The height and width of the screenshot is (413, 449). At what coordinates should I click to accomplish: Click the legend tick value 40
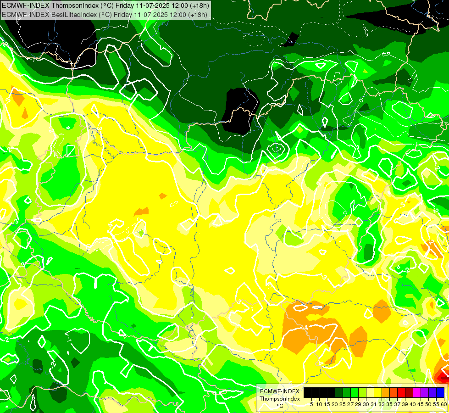(x=413, y=404)
